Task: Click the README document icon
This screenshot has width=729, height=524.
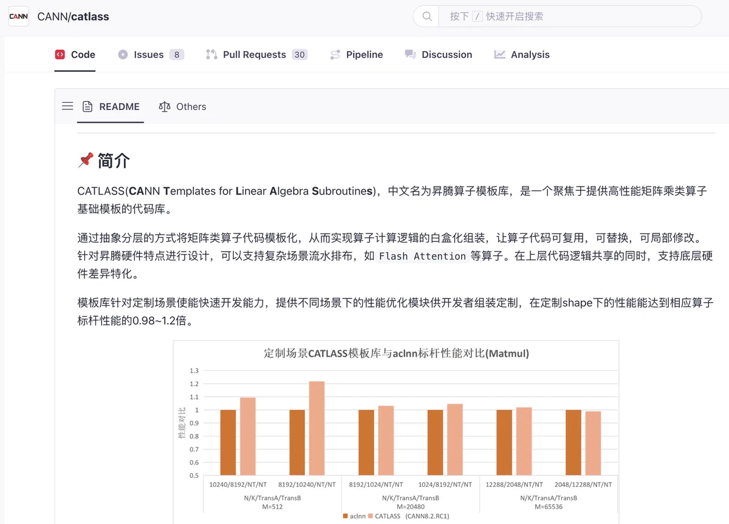Action: (87, 106)
